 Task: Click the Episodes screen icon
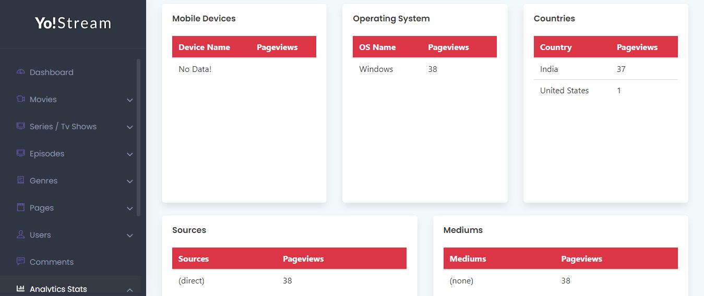[x=21, y=153]
